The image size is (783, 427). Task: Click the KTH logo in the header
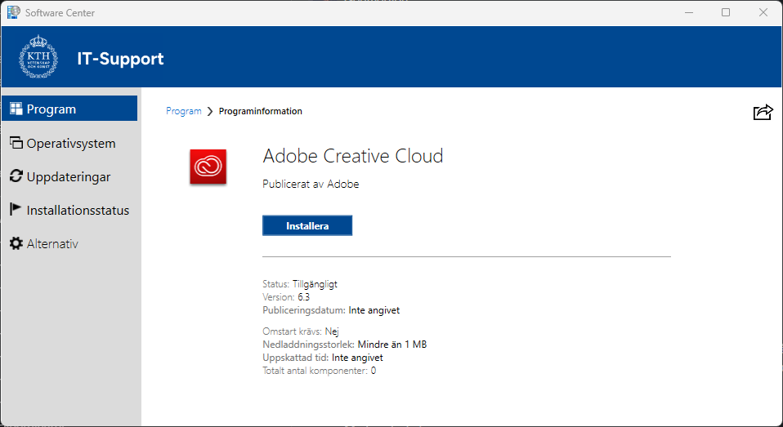(38, 57)
